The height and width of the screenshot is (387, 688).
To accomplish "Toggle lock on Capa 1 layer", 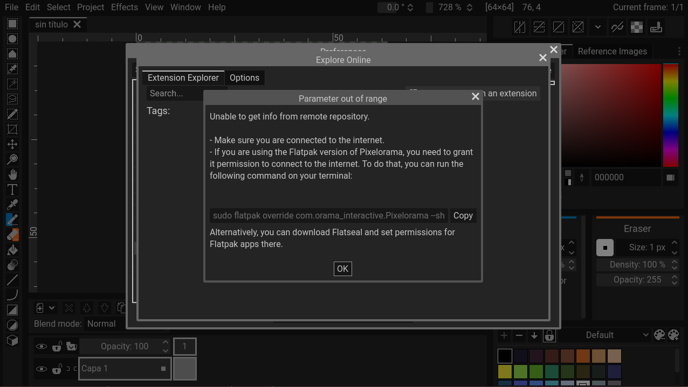I will [57, 369].
